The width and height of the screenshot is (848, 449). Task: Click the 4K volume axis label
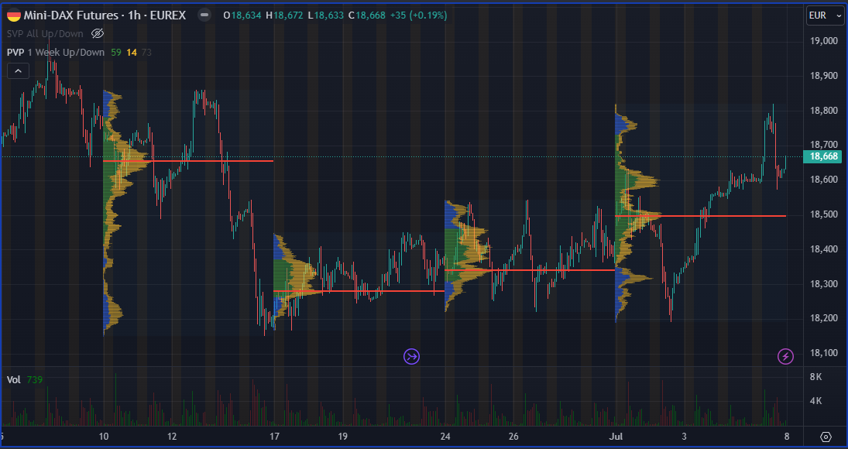point(815,401)
